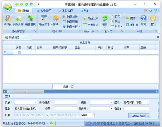Sort by the 品牌 column header
This screenshot has width=162, height=127.
(x=148, y=48)
